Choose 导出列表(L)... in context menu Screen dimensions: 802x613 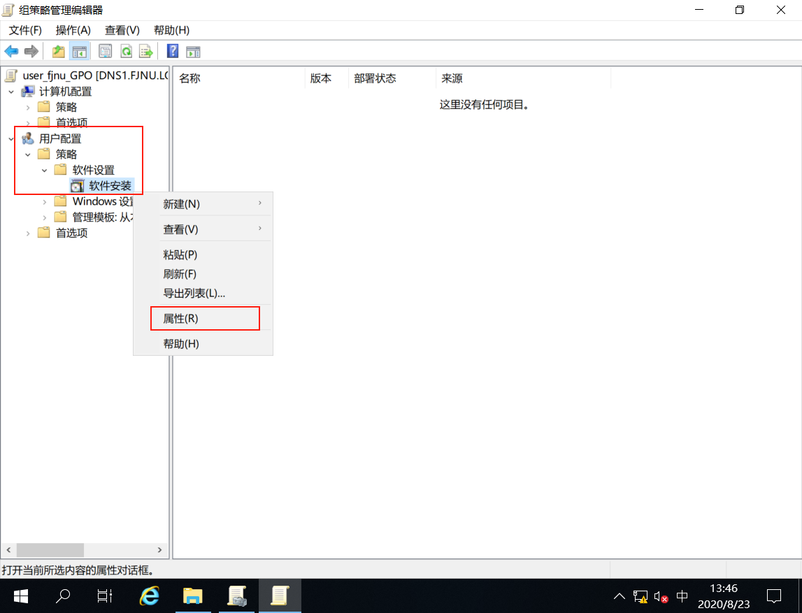(203, 294)
